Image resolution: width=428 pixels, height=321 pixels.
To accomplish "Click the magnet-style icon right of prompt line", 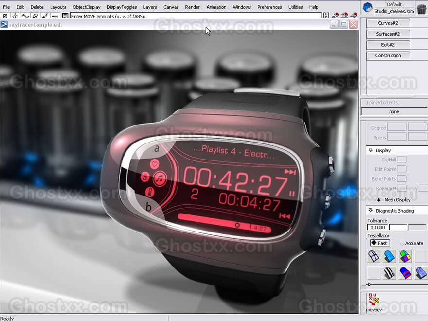I will 326,16.
